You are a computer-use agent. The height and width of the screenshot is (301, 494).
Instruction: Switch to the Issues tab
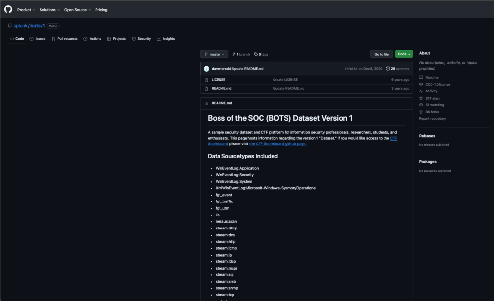pyautogui.click(x=38, y=39)
